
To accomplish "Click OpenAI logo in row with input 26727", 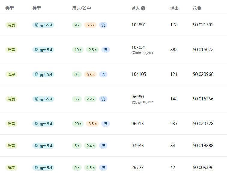I will (37, 168).
